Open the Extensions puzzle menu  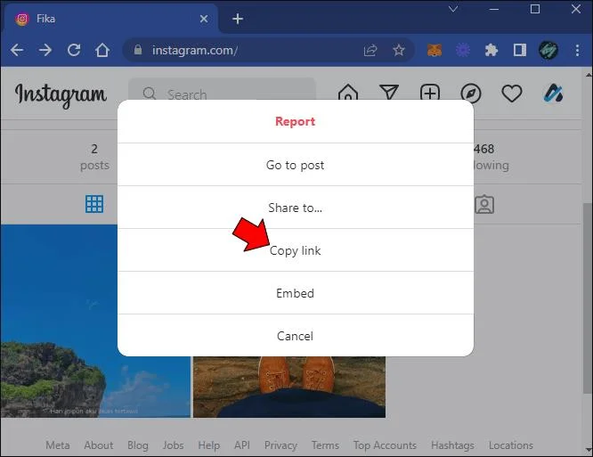(x=491, y=50)
